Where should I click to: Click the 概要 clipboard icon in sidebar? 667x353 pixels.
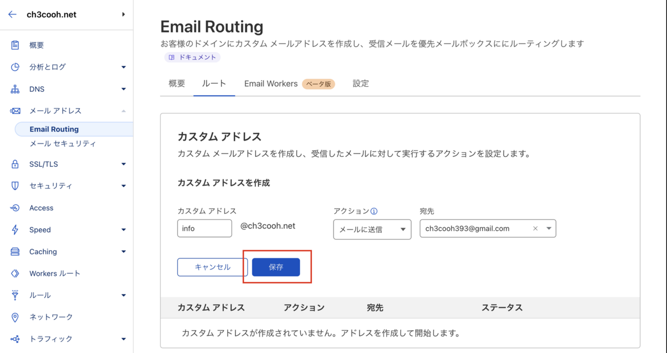point(15,45)
